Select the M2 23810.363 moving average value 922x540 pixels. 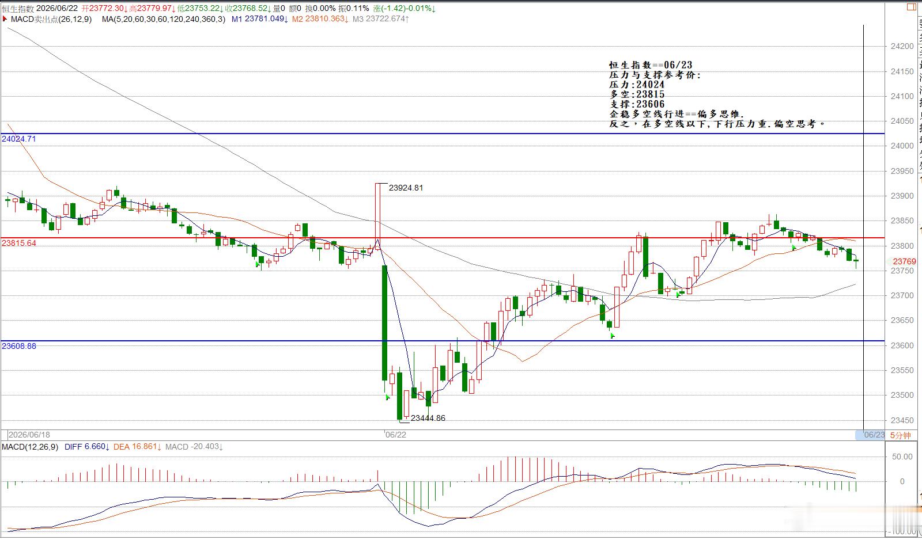[x=320, y=19]
